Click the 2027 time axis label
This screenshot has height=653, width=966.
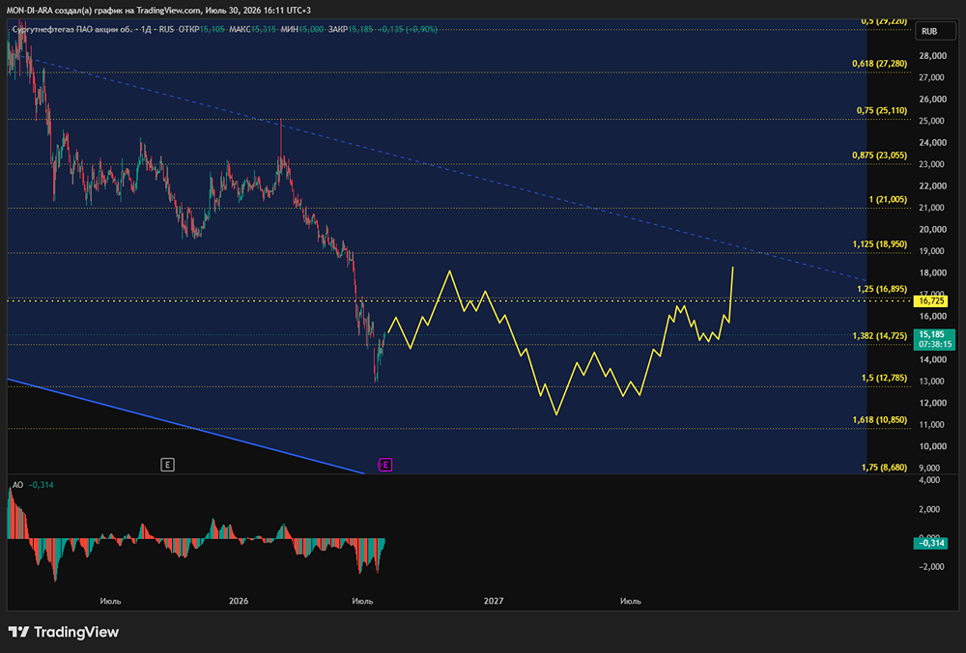tap(494, 601)
